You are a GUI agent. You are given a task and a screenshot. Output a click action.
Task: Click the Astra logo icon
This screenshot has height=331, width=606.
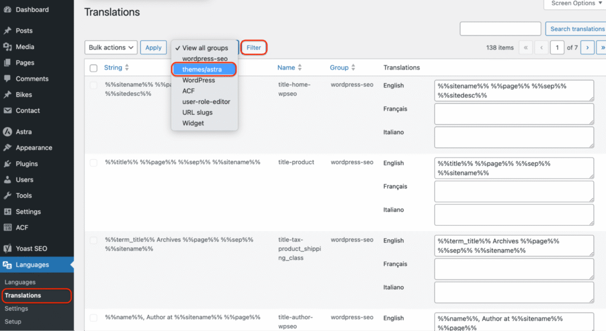pos(7,132)
